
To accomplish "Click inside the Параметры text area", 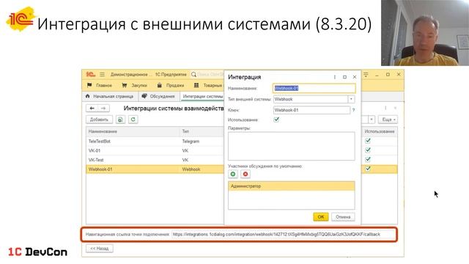I will tap(292, 146).
